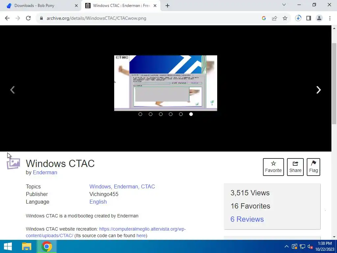Viewport: 337px width, 253px height.
Task: Switch to the Downloads - Bob Pony tab
Action: point(41,6)
